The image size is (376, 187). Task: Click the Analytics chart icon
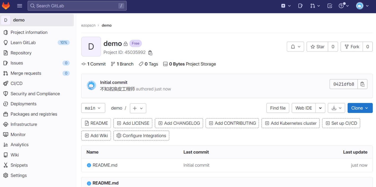[x=6, y=145]
